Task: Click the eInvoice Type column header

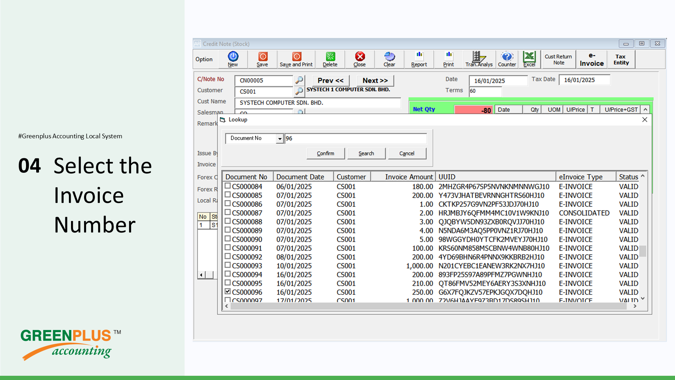Action: [x=586, y=177]
